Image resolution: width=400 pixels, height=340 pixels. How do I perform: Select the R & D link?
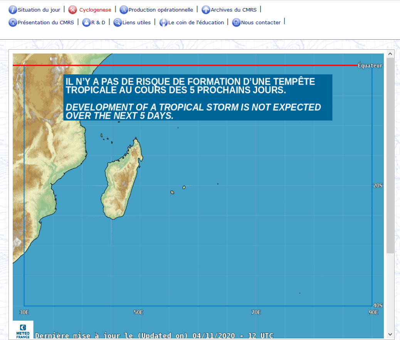[x=98, y=22]
